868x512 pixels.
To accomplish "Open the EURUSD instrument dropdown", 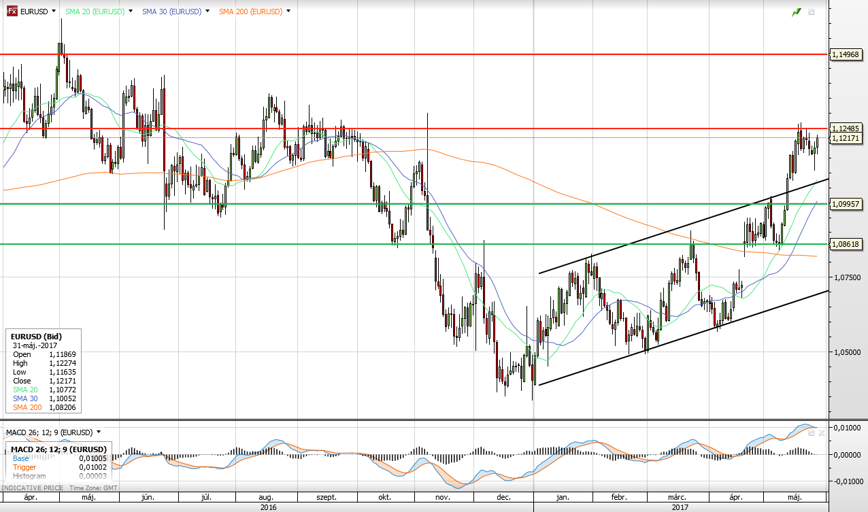I will 53,12.
